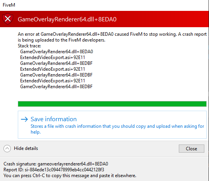
Task: Click the crash description paragraph
Action: click(112, 37)
